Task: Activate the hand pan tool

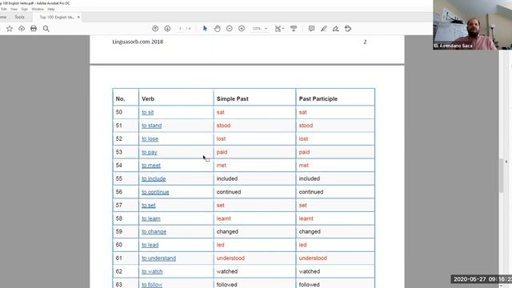Action: point(217,29)
